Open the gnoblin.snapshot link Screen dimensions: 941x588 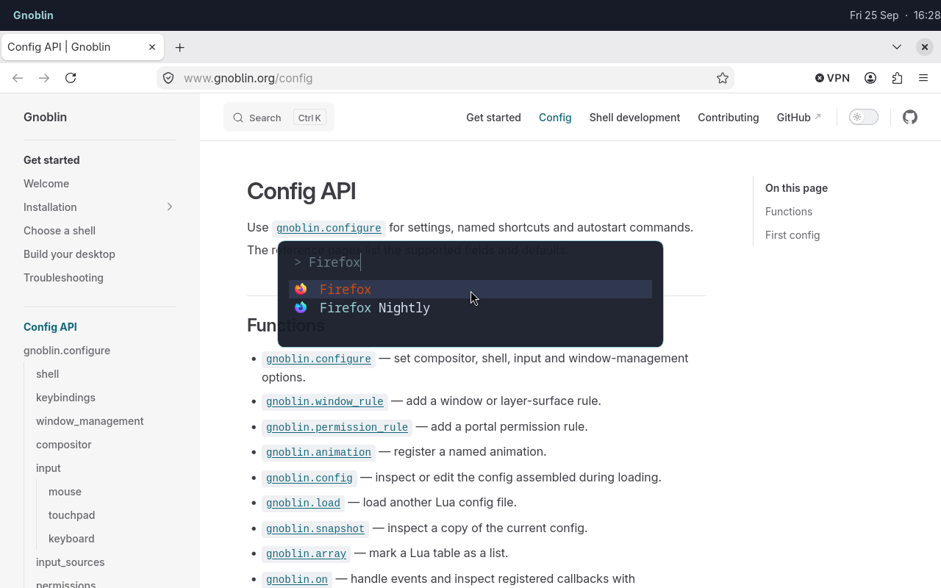(315, 528)
